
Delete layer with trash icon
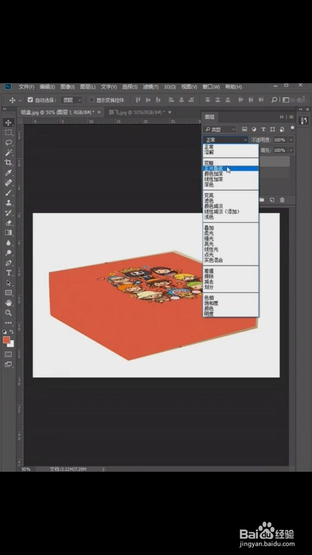[282, 200]
